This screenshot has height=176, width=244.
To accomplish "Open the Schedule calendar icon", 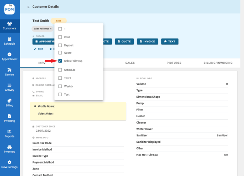I will point(10,39).
